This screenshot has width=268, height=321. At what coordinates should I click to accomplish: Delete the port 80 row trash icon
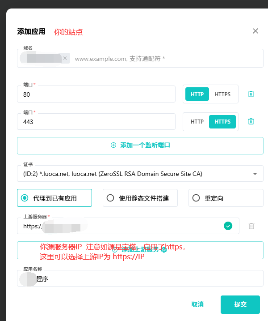click(251, 94)
